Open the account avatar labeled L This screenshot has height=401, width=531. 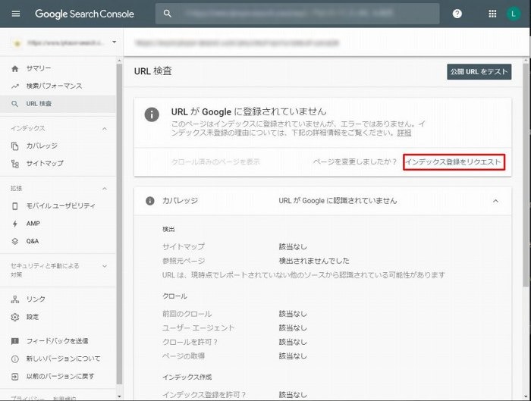pos(514,14)
